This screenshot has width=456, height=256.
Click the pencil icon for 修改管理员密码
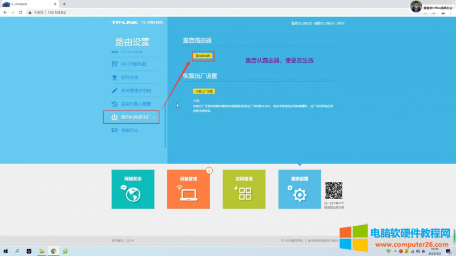(x=114, y=91)
